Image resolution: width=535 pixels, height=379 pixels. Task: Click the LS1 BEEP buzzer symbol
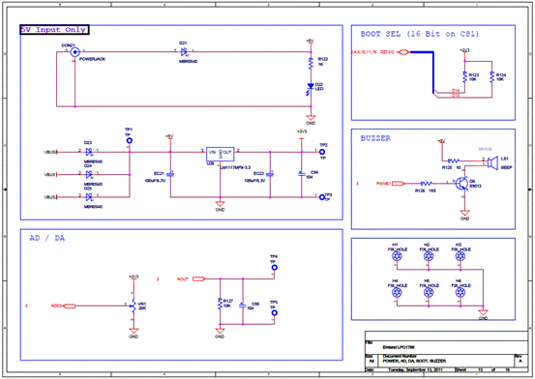tap(491, 162)
